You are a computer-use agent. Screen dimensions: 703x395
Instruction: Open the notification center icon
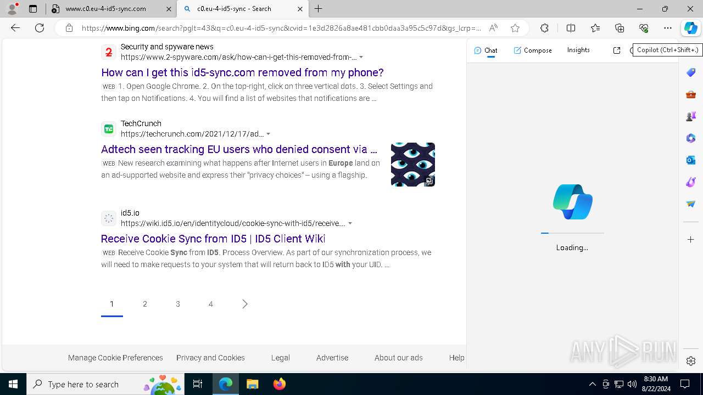[x=685, y=384]
